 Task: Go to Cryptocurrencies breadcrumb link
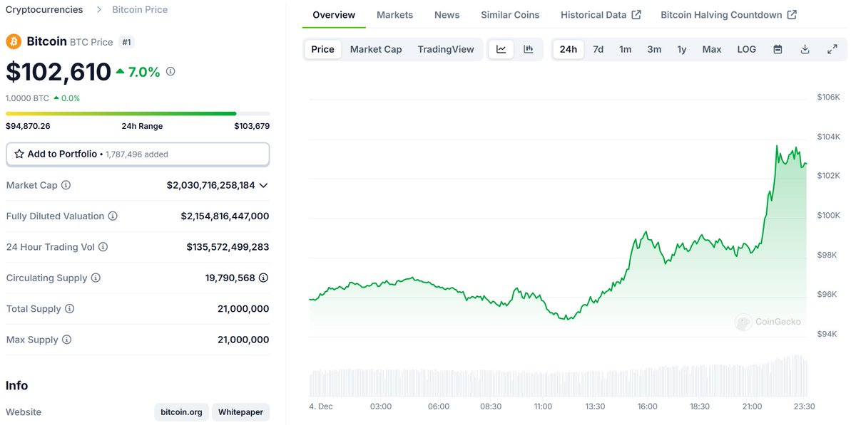coord(44,10)
